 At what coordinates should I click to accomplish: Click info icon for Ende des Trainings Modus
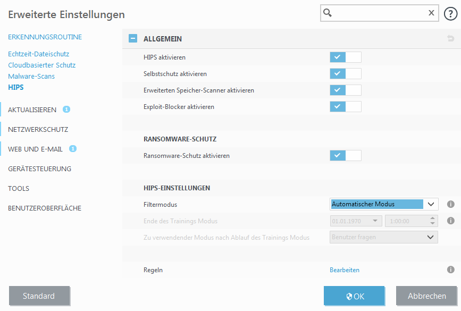click(x=450, y=221)
